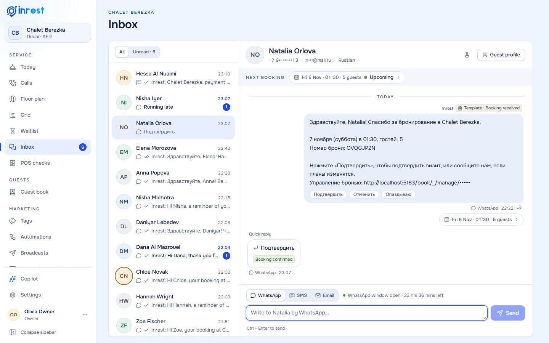
Task: Open the Waitlist page
Action: coord(48,131)
